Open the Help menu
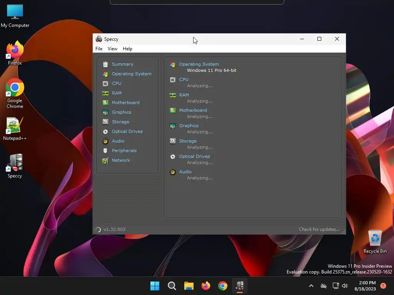Image resolution: width=394 pixels, height=295 pixels. tap(127, 49)
